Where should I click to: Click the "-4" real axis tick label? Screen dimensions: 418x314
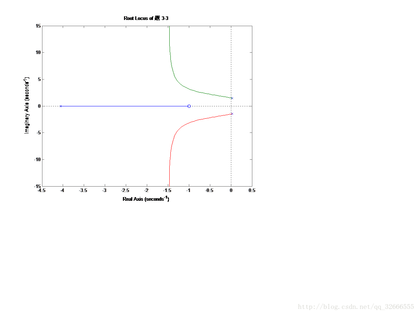click(x=62, y=190)
